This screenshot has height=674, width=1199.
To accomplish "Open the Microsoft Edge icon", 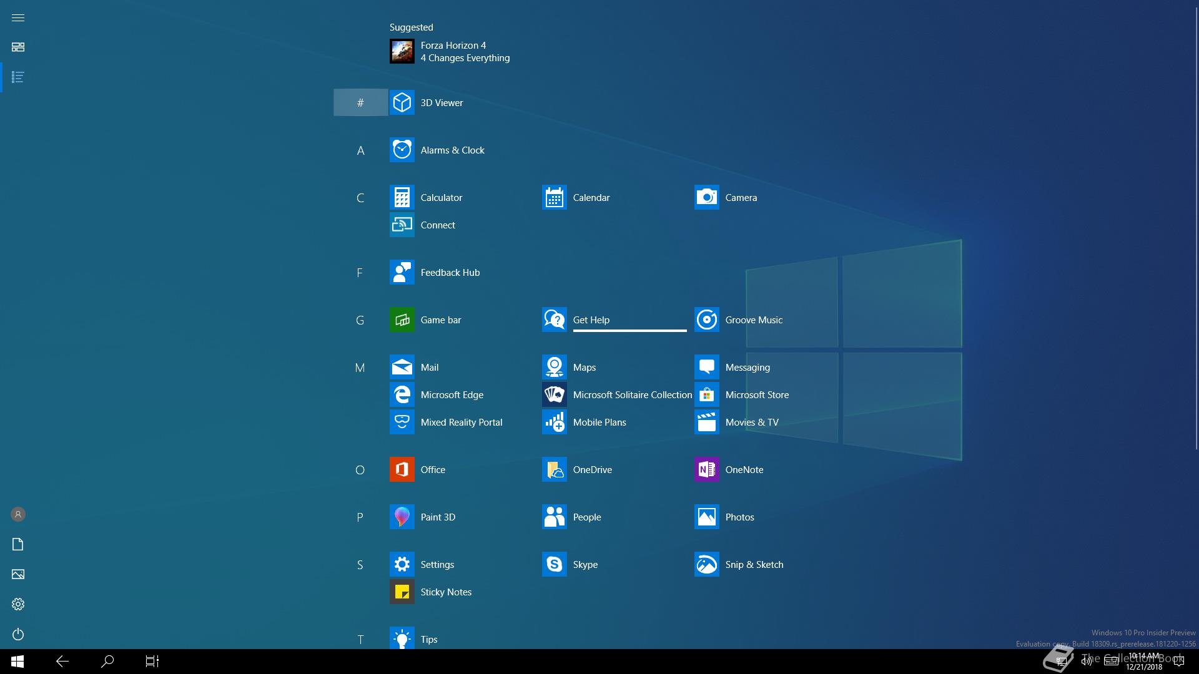I will pos(402,394).
